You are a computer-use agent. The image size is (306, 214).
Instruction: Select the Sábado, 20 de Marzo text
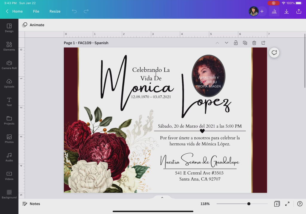click(x=200, y=126)
